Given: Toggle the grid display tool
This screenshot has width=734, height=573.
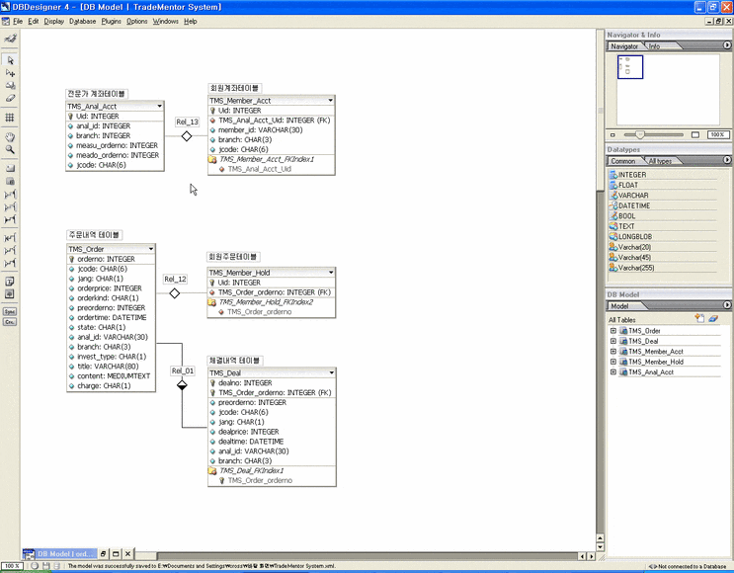Looking at the screenshot, I should pos(11,118).
